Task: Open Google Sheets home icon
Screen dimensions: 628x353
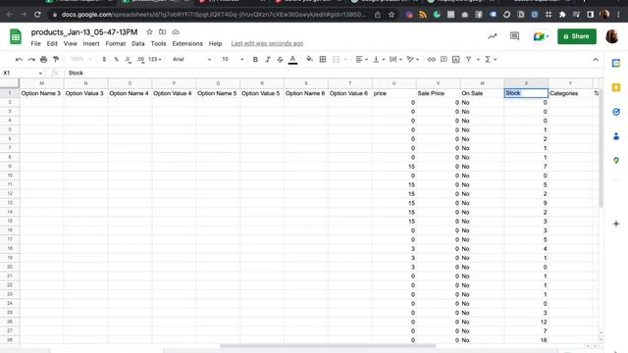Action: point(16,37)
